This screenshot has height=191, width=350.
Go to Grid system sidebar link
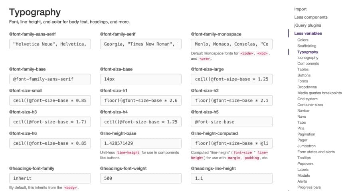(x=307, y=99)
